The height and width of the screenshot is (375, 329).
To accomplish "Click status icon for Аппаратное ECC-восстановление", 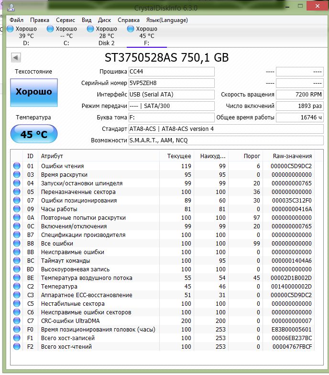I will click(17, 295).
